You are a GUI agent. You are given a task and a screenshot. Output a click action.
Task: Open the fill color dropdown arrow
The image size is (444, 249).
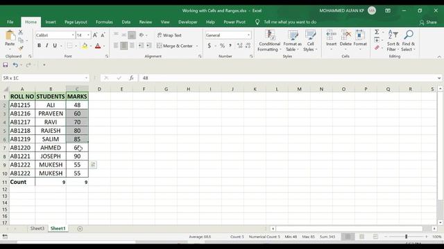(x=91, y=46)
